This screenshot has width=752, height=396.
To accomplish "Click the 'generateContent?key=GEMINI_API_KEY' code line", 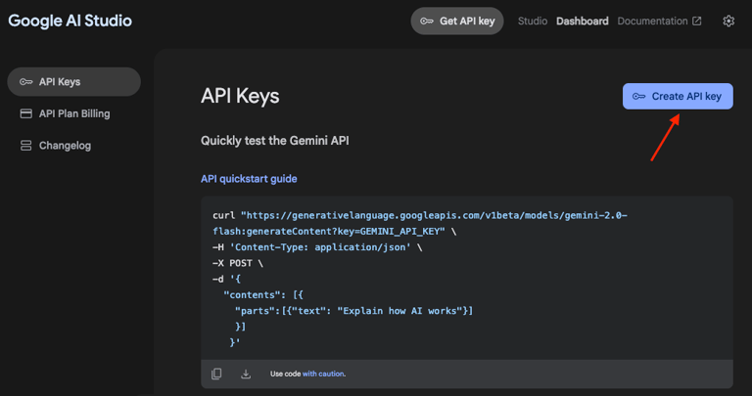I will pyautogui.click(x=334, y=232).
